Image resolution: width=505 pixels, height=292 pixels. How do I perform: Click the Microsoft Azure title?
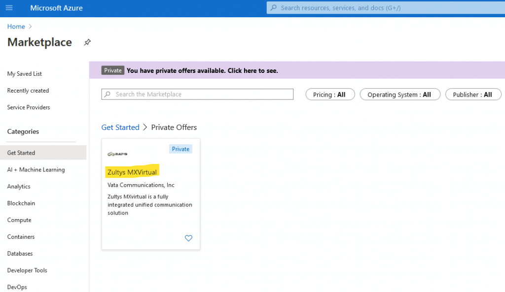click(56, 8)
